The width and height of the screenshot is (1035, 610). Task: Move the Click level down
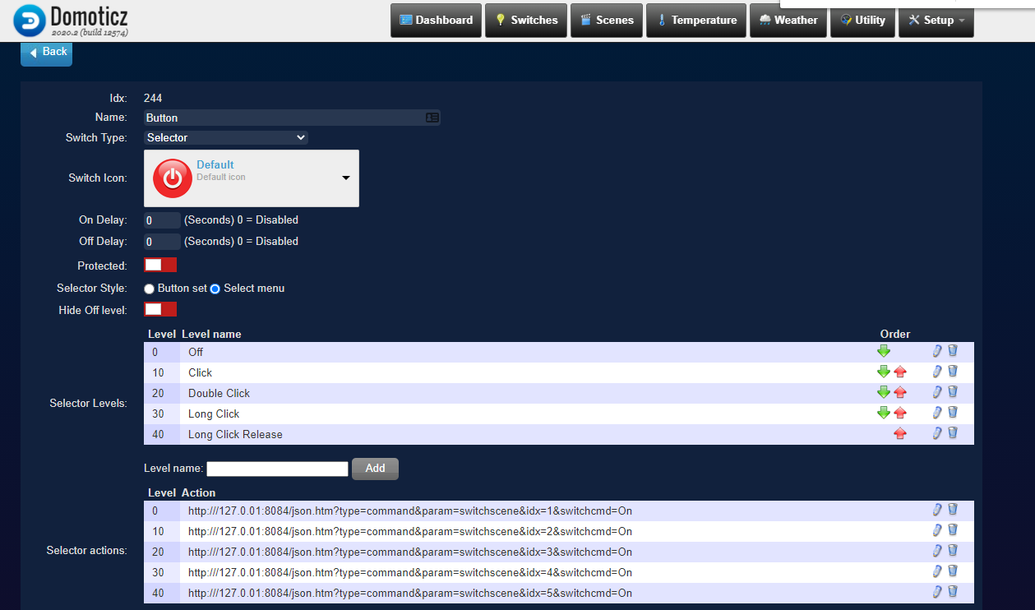tap(884, 372)
